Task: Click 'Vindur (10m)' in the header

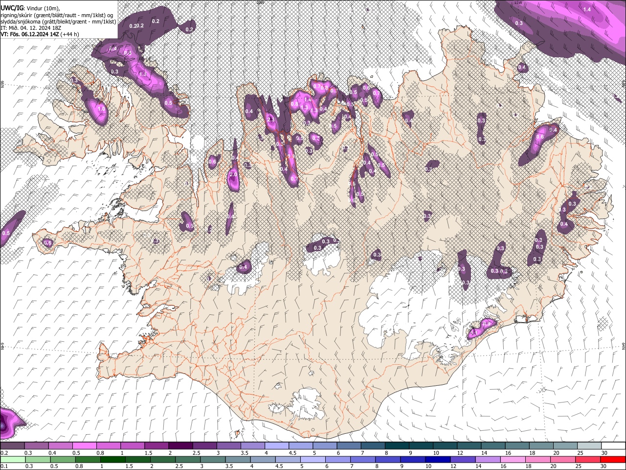Action: 42,8
